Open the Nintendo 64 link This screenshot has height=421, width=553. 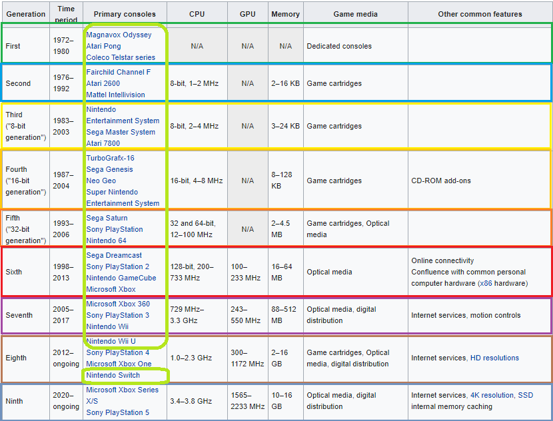[x=106, y=240]
